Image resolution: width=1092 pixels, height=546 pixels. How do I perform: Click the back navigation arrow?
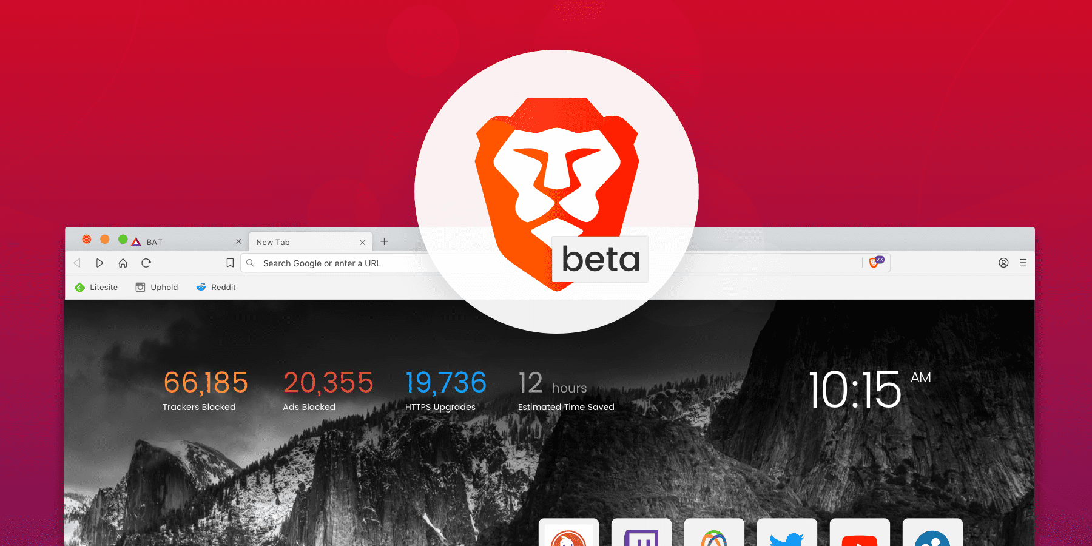(x=77, y=263)
